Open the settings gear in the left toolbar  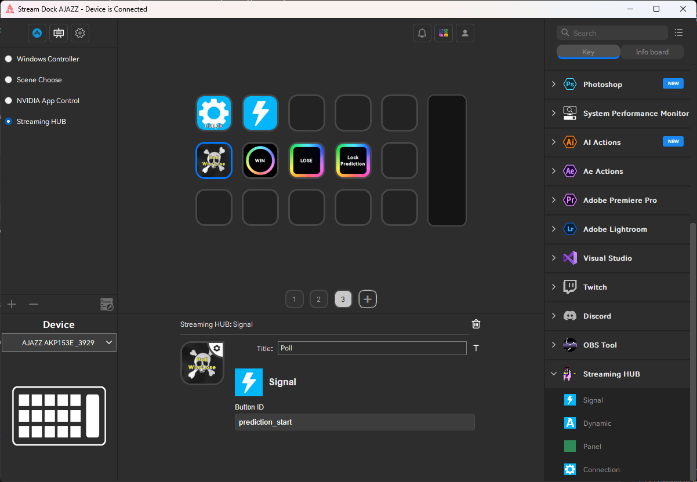tap(80, 33)
